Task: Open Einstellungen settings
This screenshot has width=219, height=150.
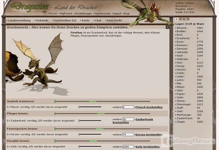Action: point(83,14)
